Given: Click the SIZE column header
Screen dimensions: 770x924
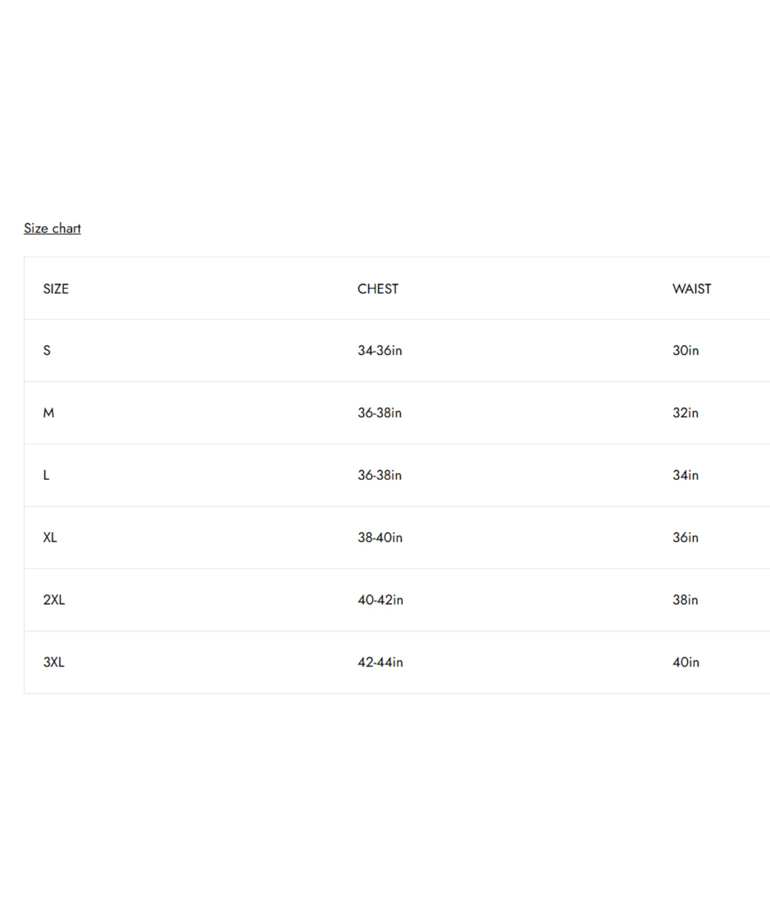Looking at the screenshot, I should (56, 289).
